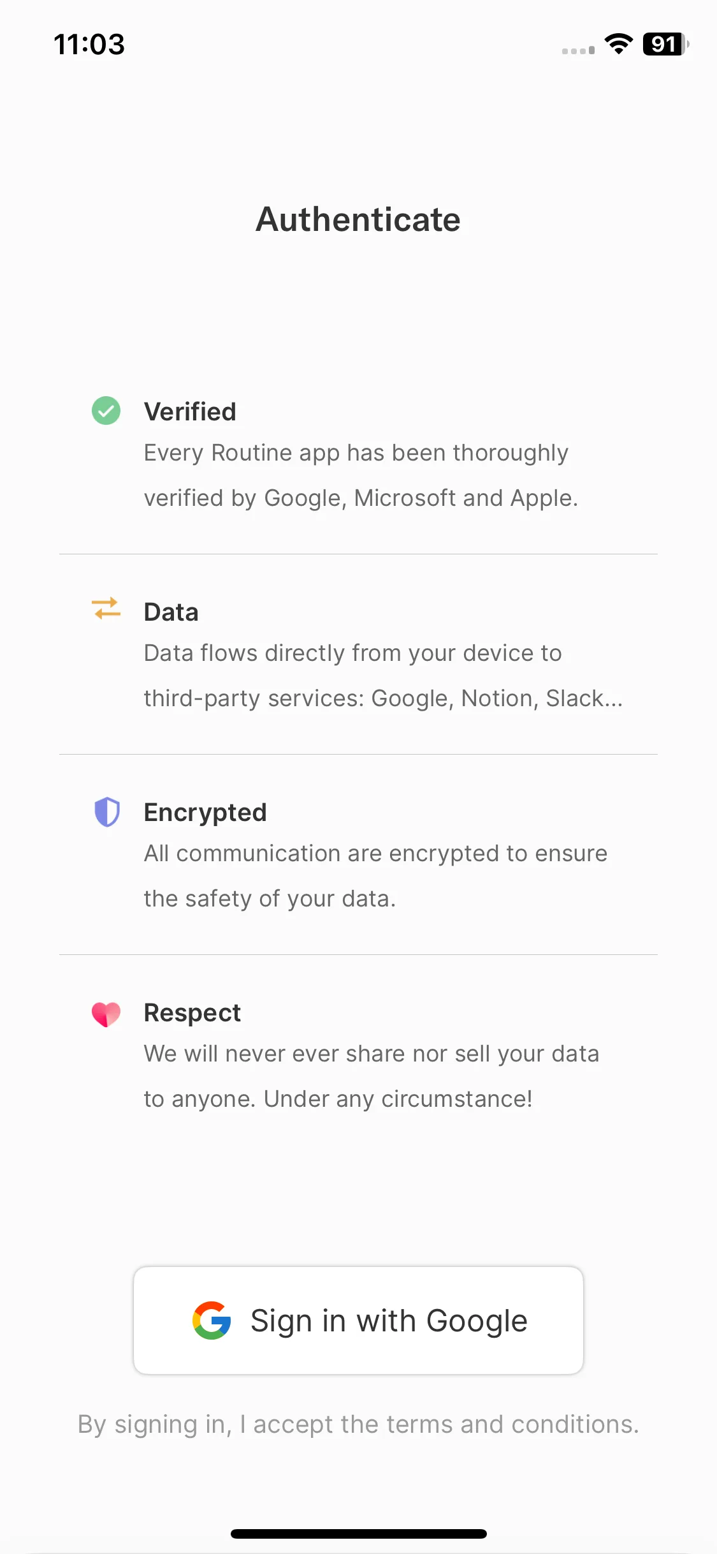717x1554 pixels.
Task: Tap the Encrypted section title
Action: tap(205, 813)
